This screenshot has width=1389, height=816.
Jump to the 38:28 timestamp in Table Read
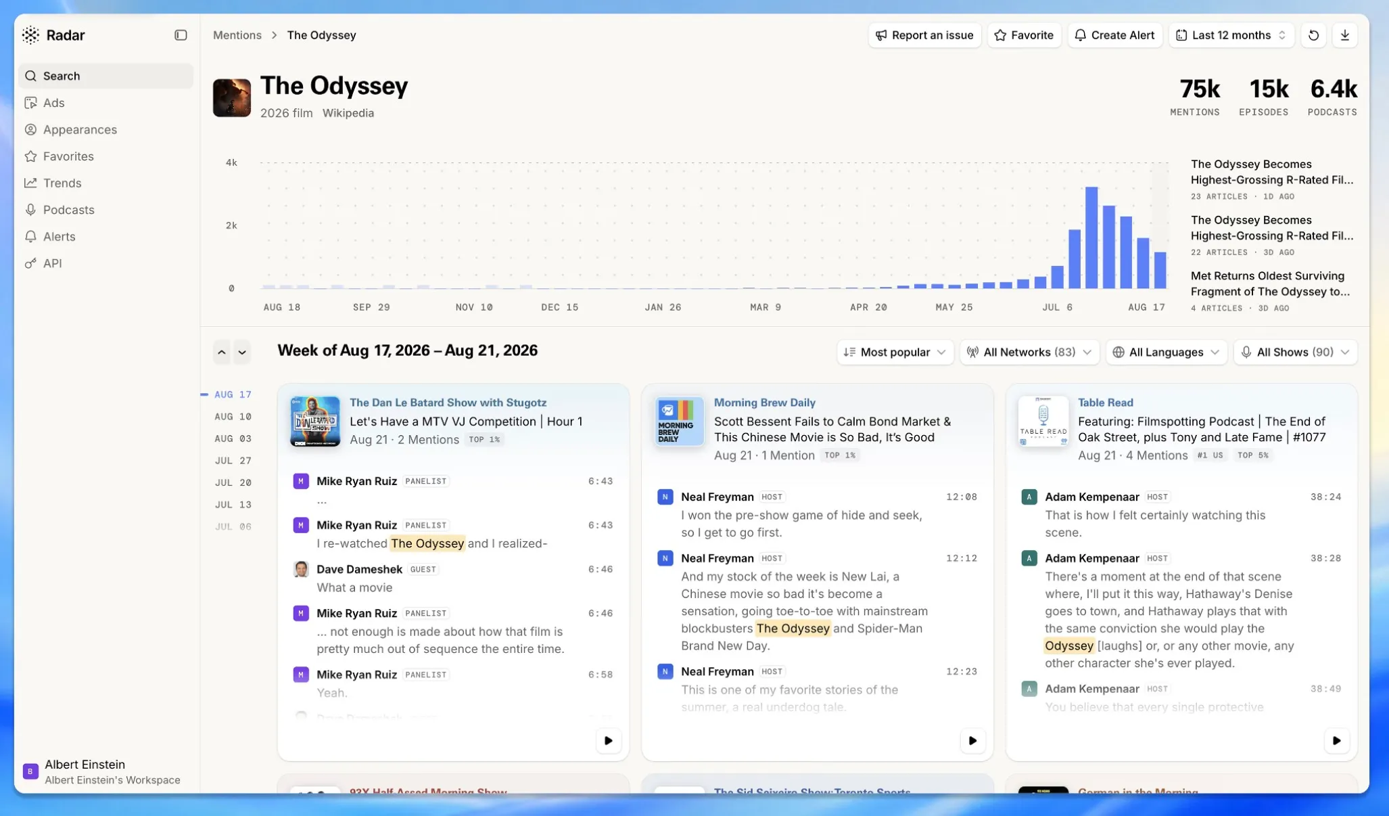click(1325, 558)
